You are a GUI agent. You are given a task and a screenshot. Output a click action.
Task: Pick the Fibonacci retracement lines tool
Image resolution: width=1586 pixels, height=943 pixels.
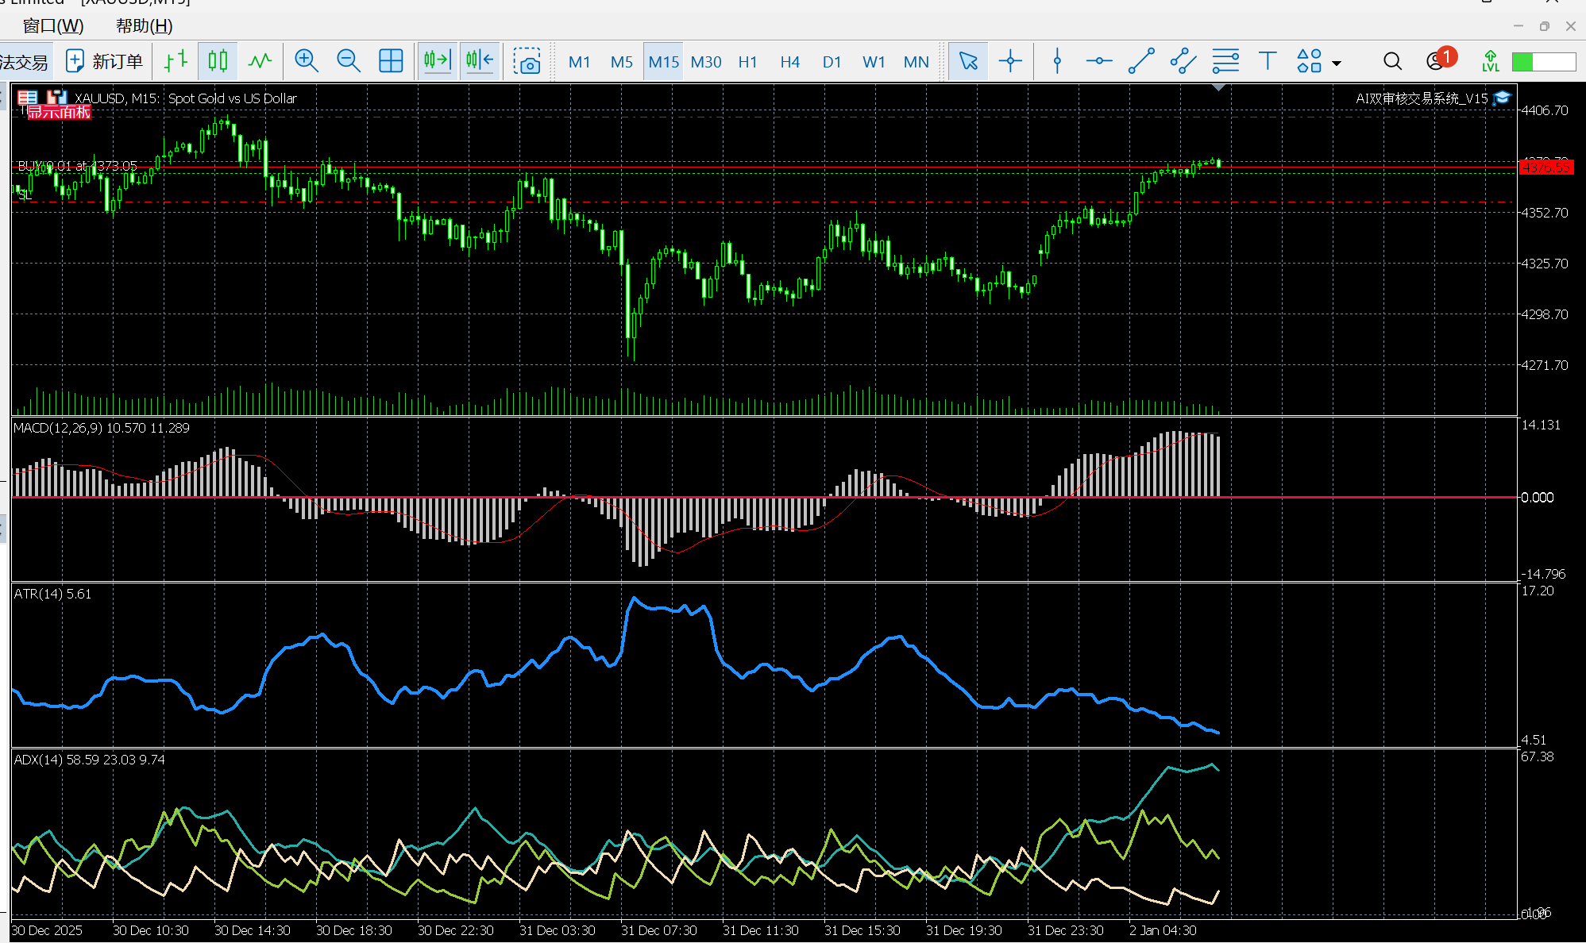[x=1225, y=61]
